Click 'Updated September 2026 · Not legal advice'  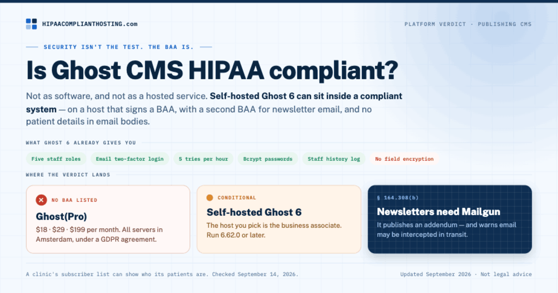(466, 274)
